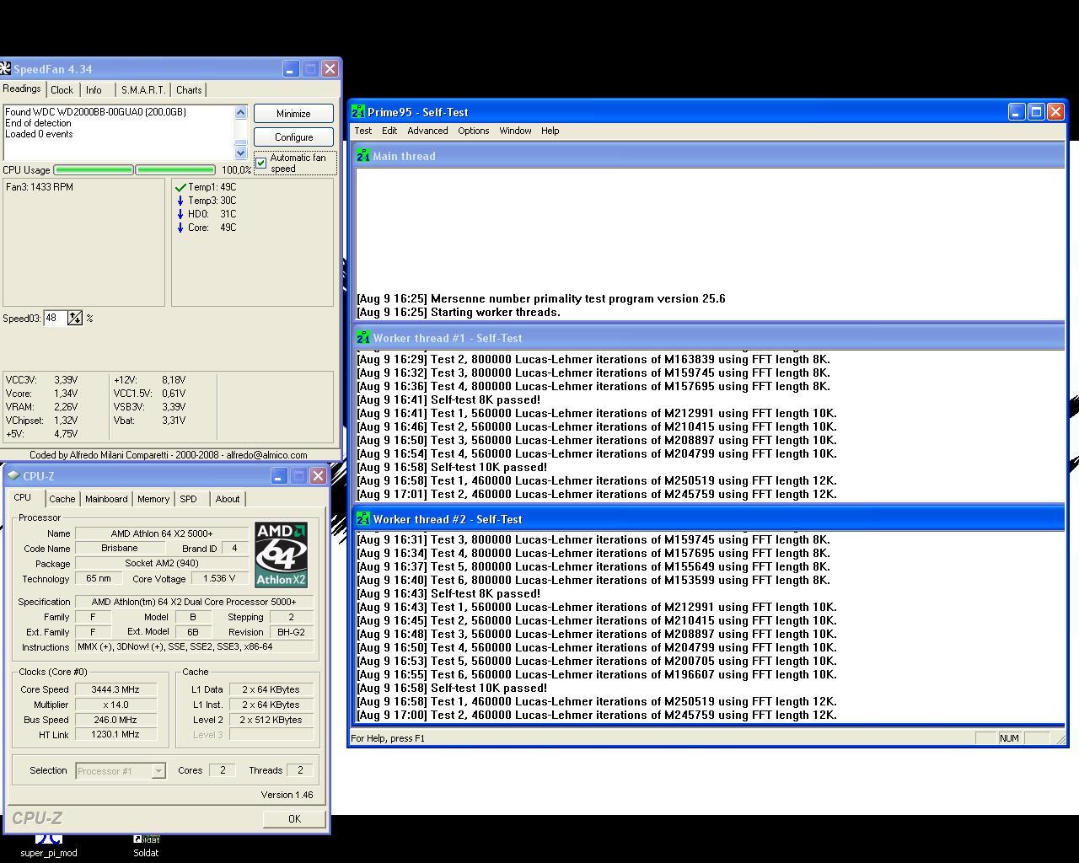Click the Worker thread #1 window icon

click(363, 338)
